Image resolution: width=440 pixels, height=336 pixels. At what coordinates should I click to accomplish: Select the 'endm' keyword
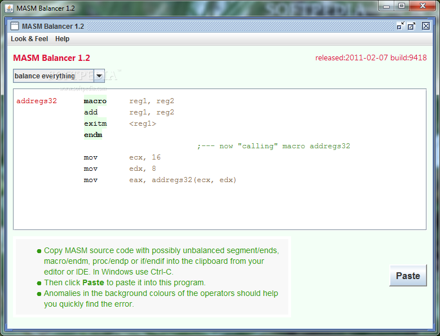pyautogui.click(x=93, y=135)
